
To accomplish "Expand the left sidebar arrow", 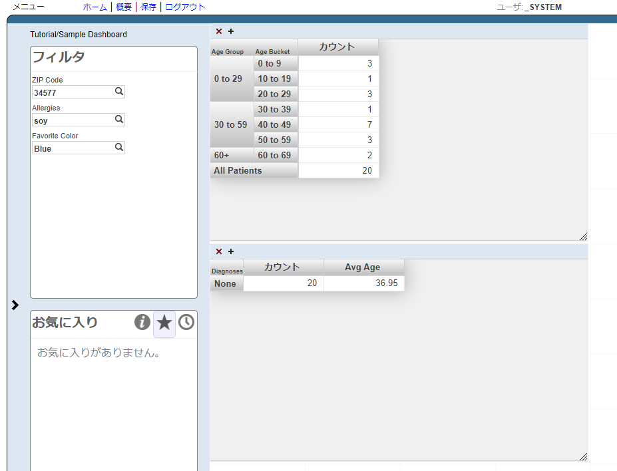I will tap(15, 305).
